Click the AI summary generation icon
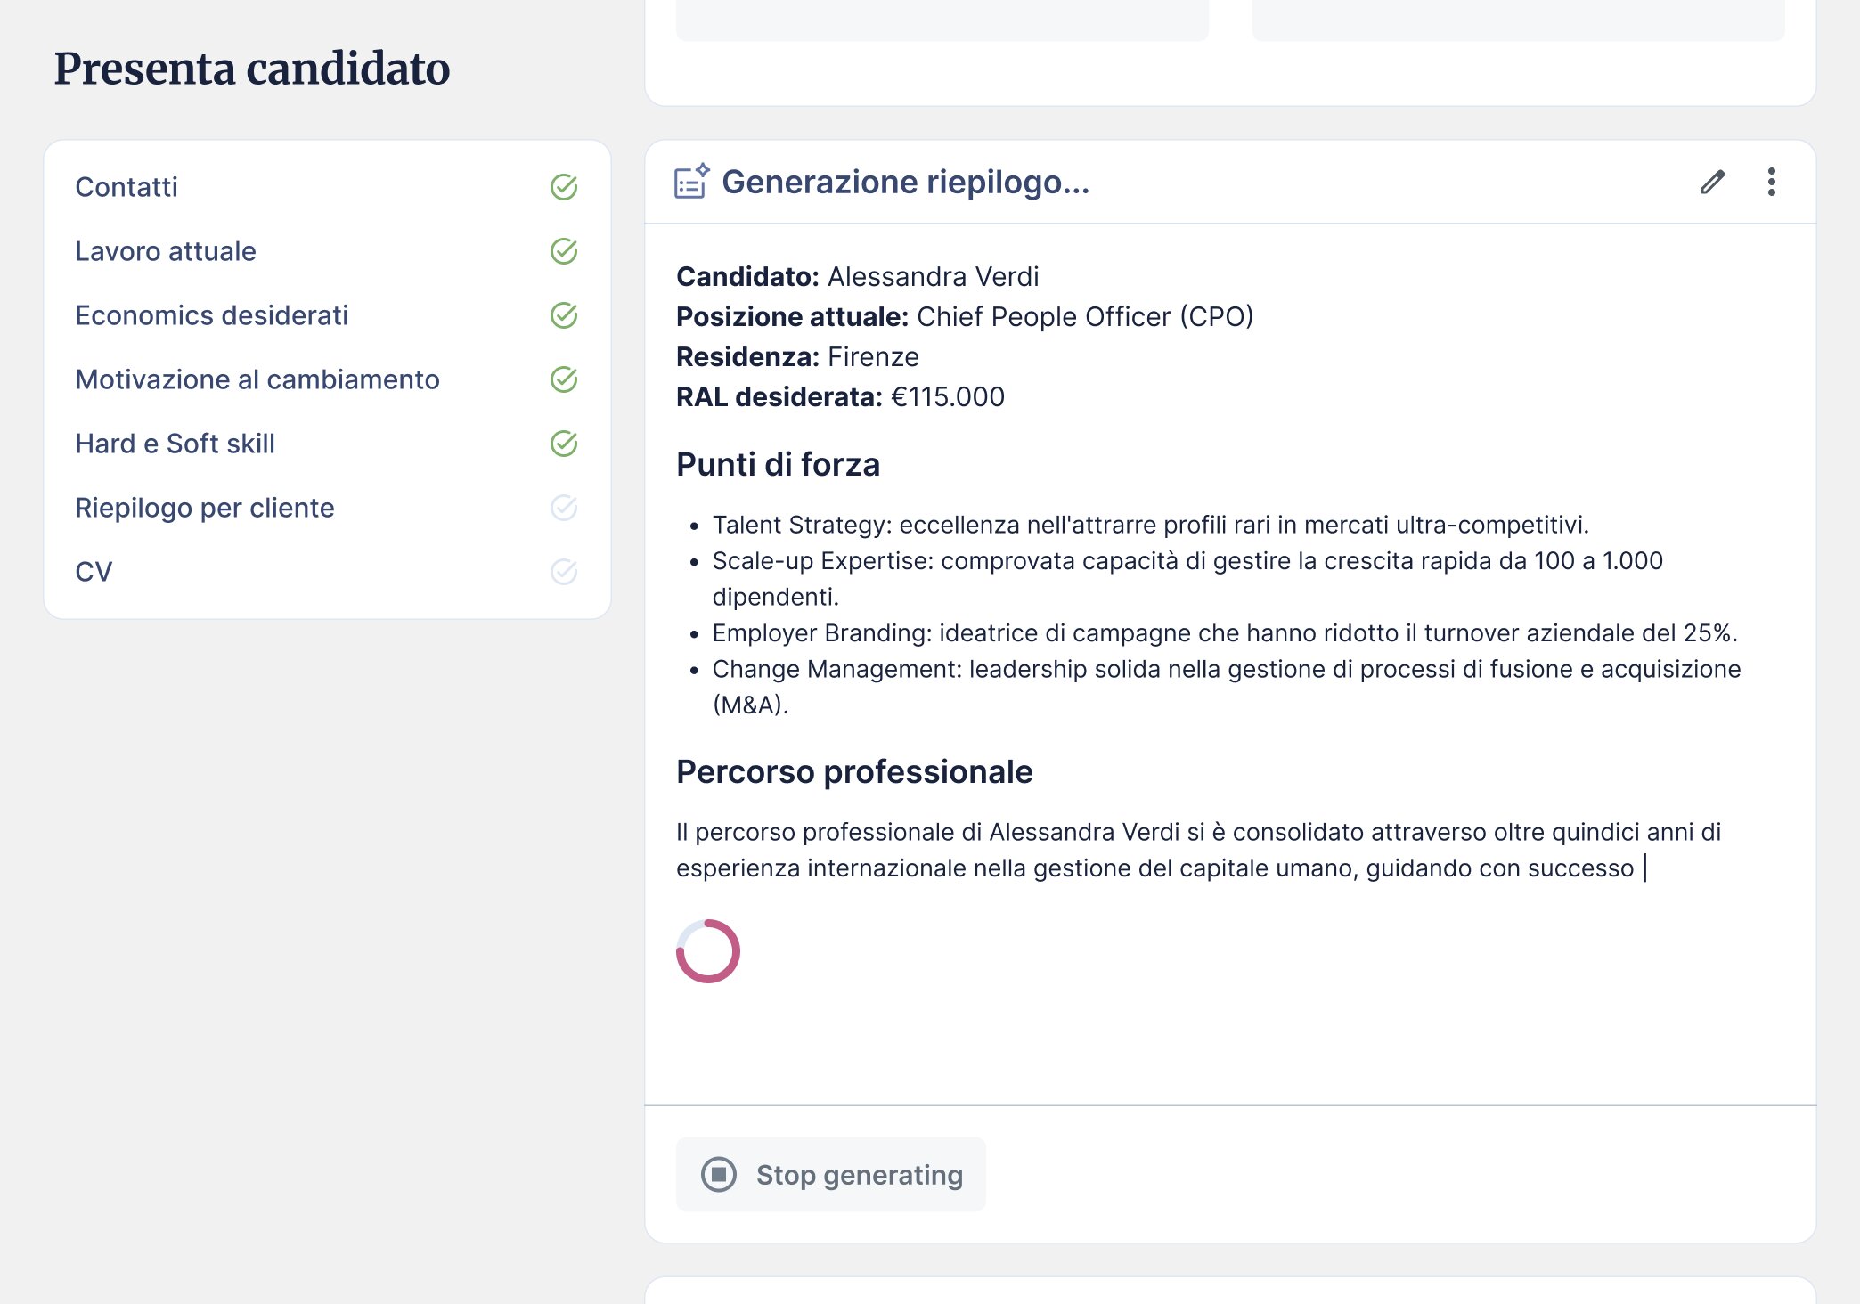Viewport: 1860px width, 1304px height. 692,181
